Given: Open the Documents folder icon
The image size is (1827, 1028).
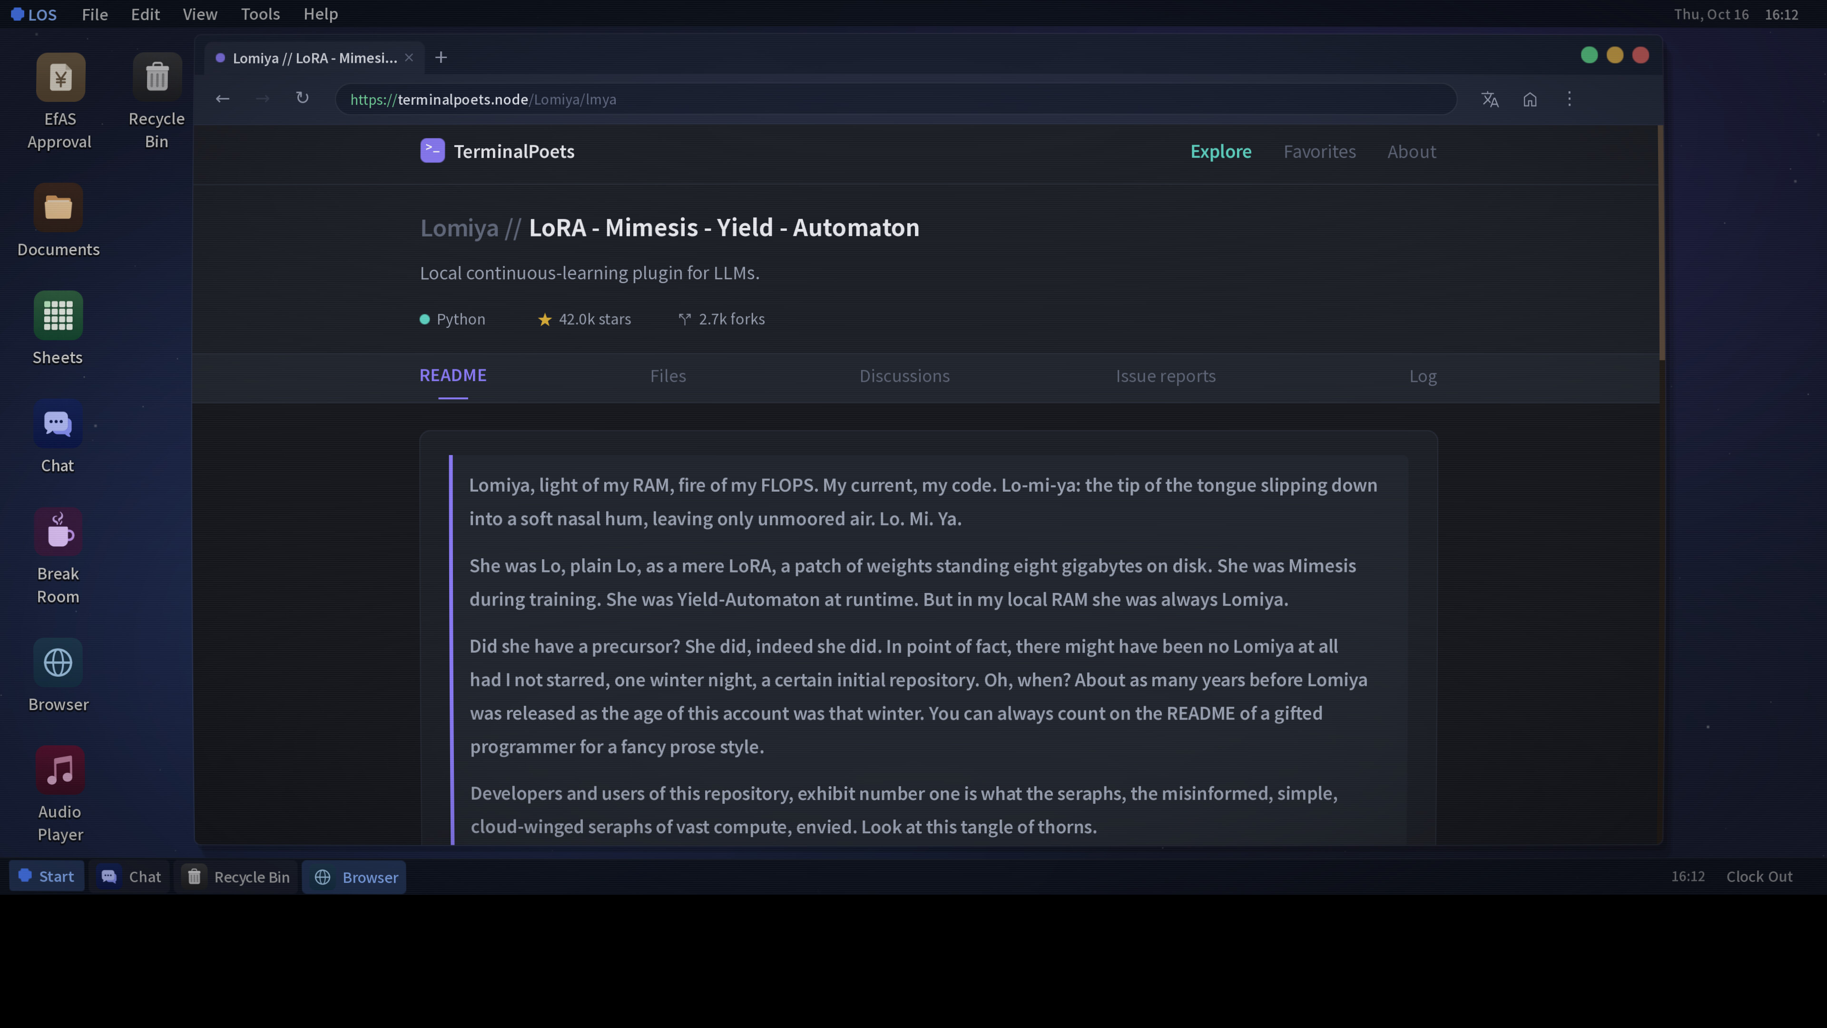Looking at the screenshot, I should tap(58, 208).
